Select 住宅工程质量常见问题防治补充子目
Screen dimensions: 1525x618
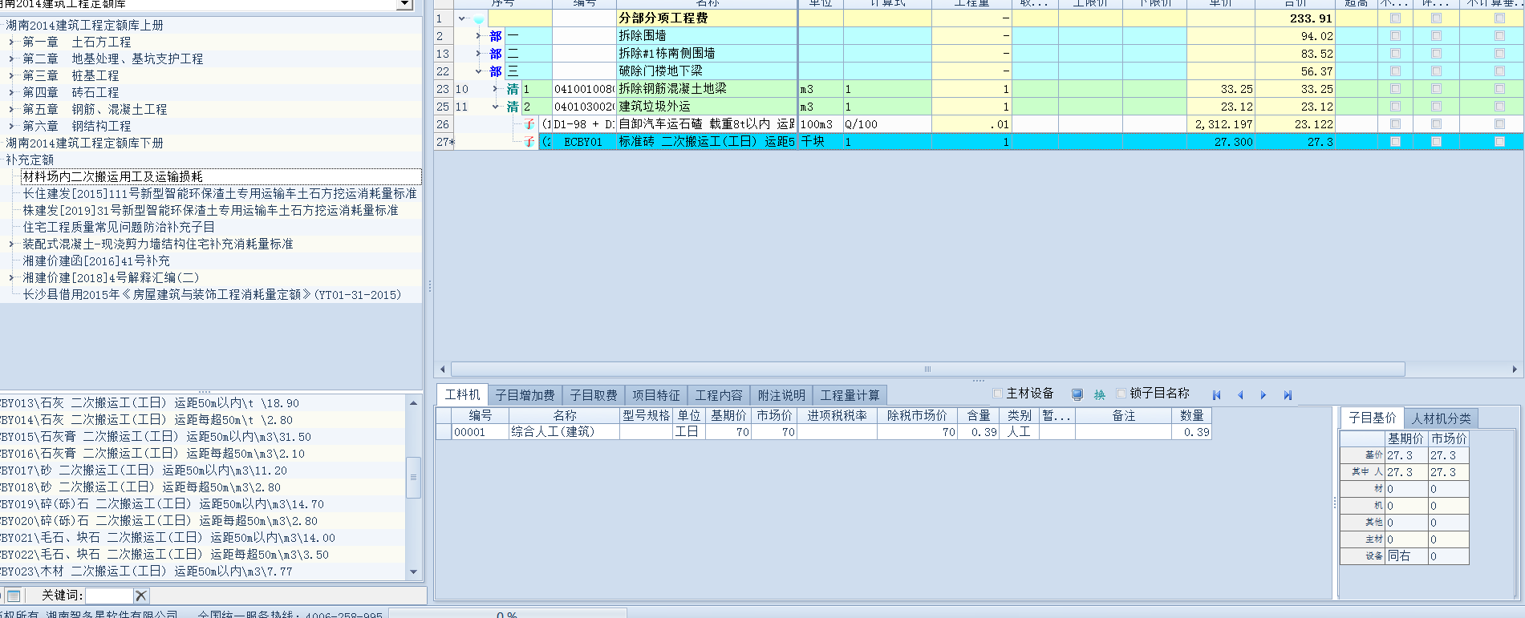tap(119, 227)
